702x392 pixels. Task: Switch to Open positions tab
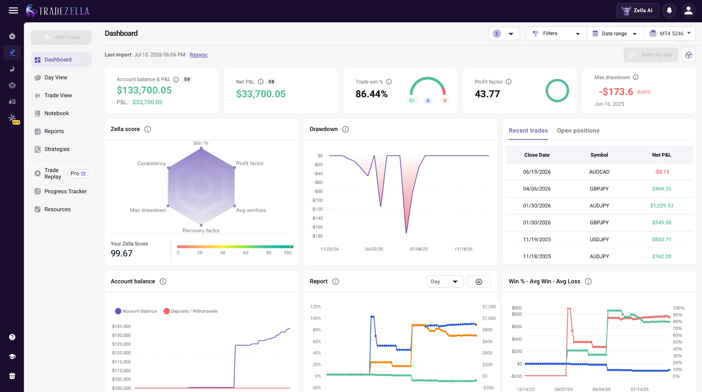(578, 131)
